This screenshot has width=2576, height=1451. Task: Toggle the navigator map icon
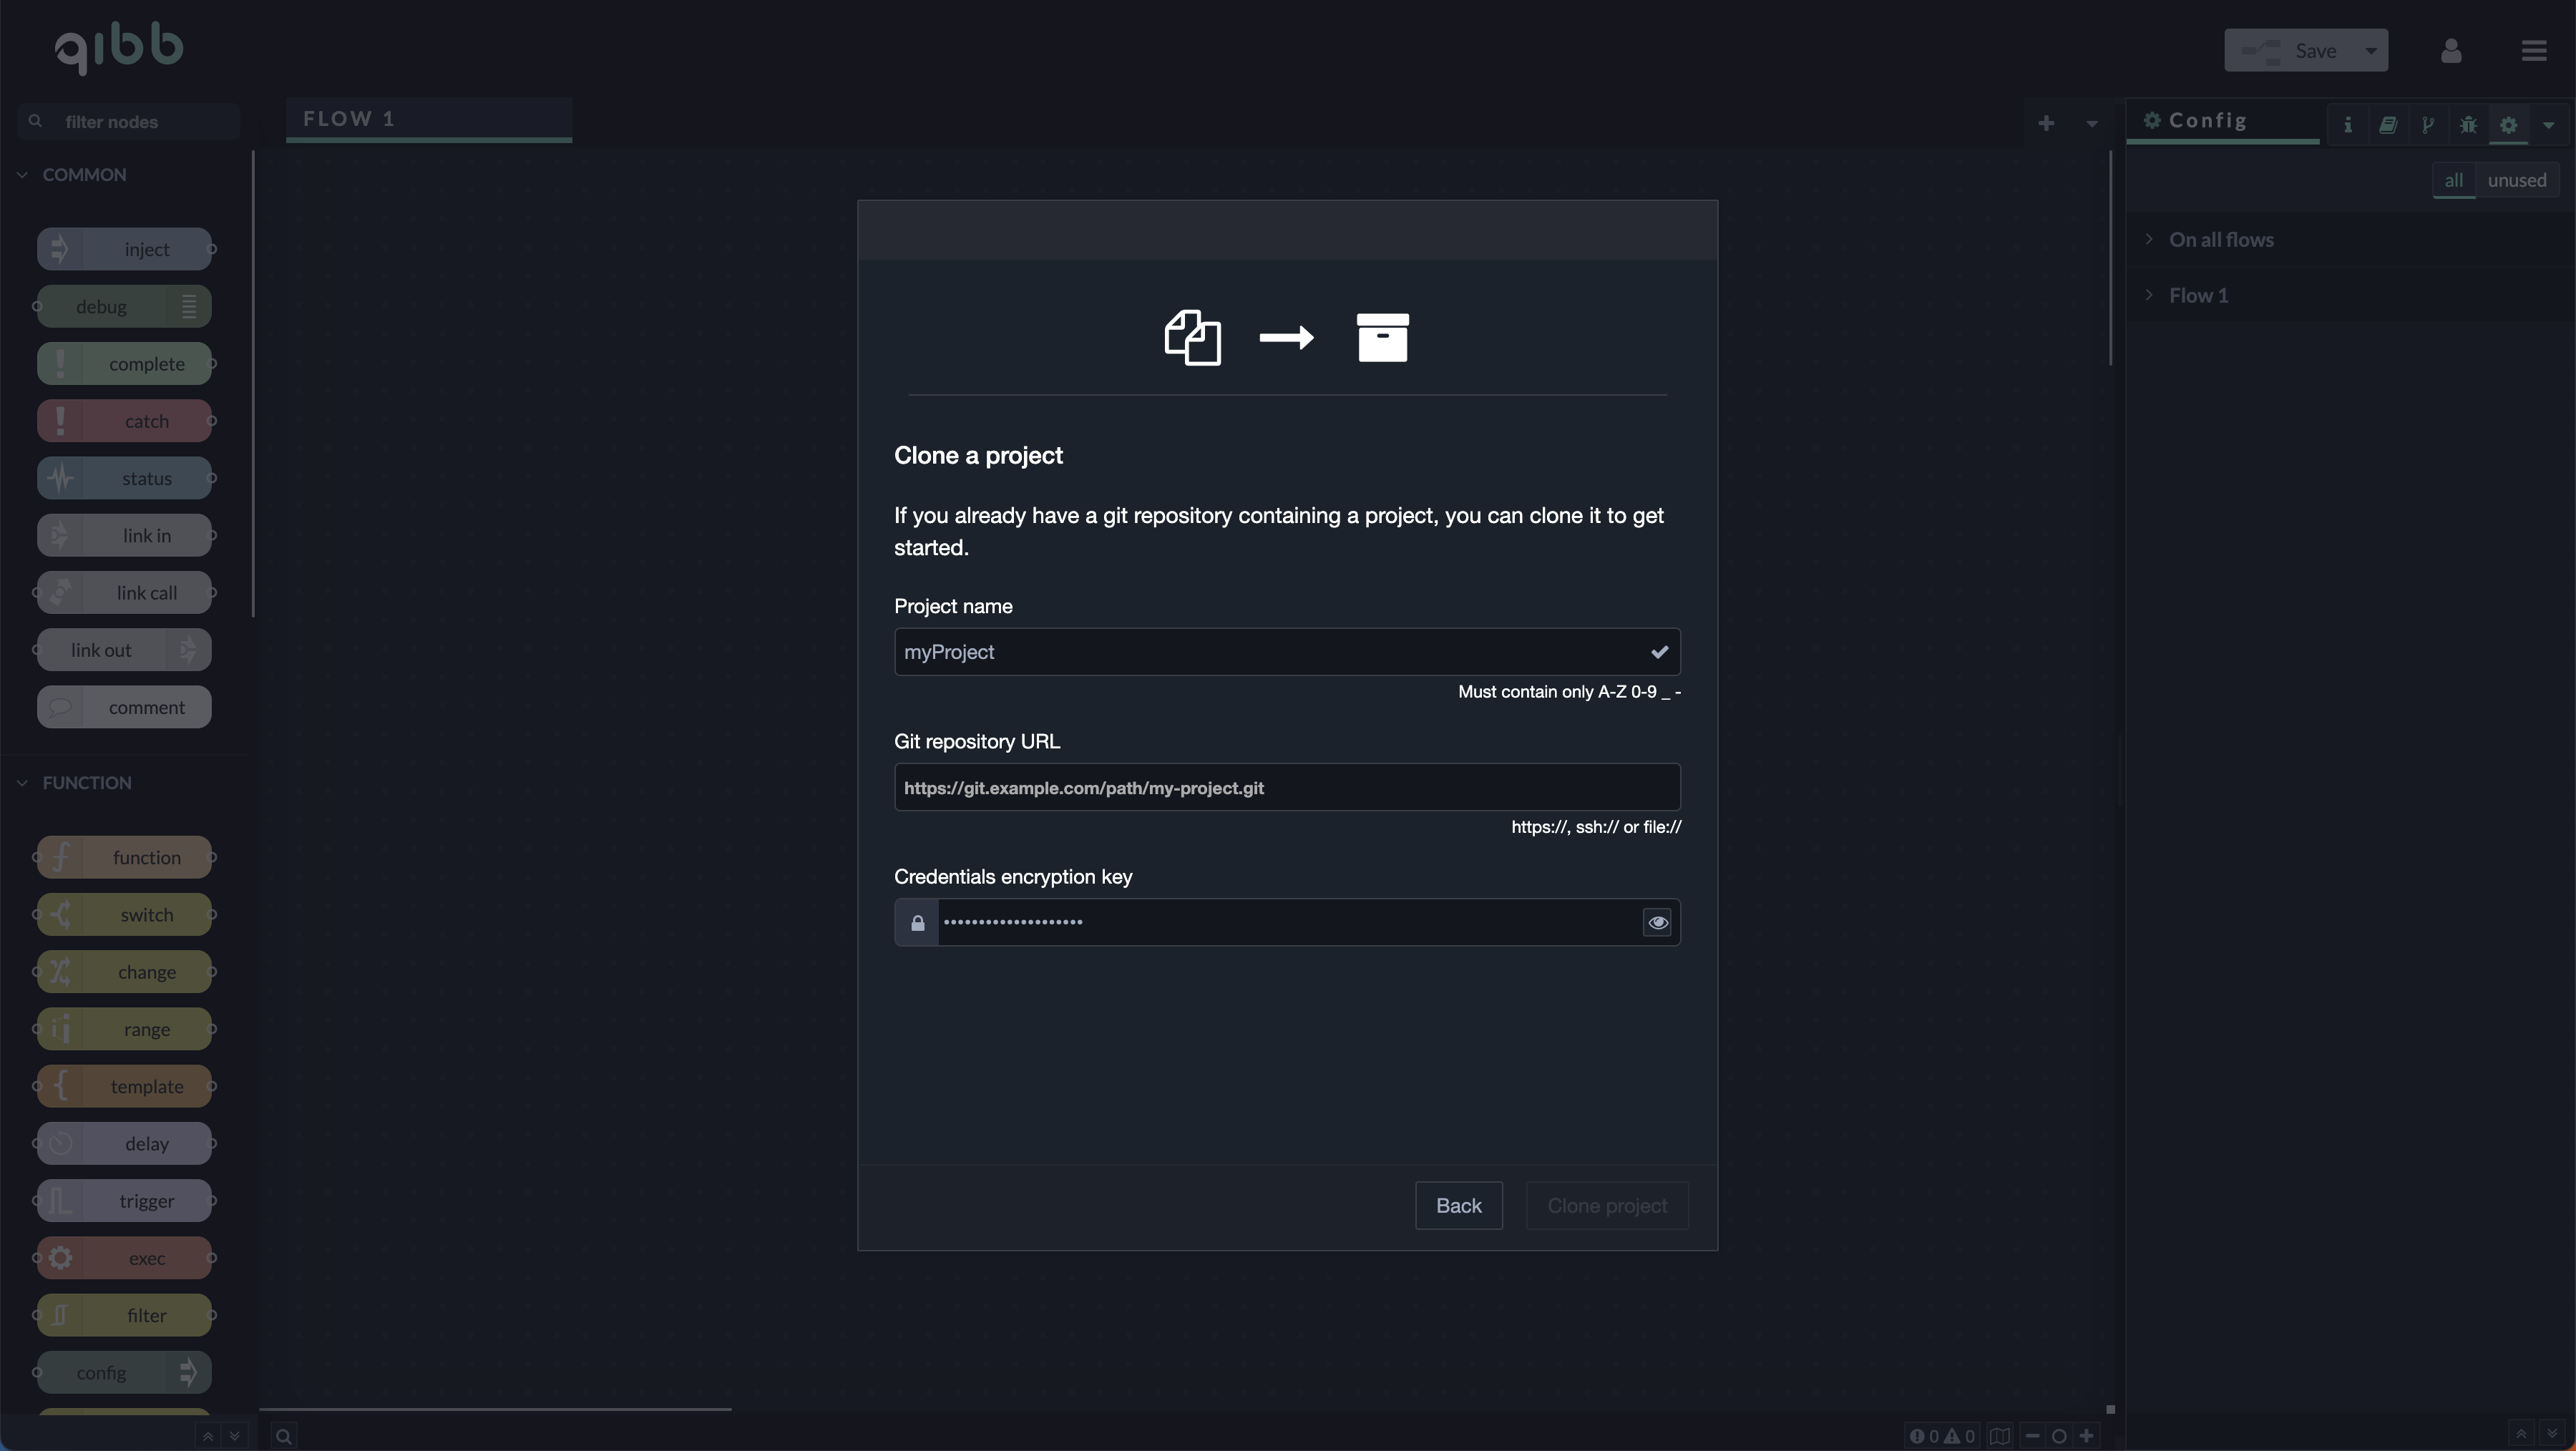pyautogui.click(x=1999, y=1436)
